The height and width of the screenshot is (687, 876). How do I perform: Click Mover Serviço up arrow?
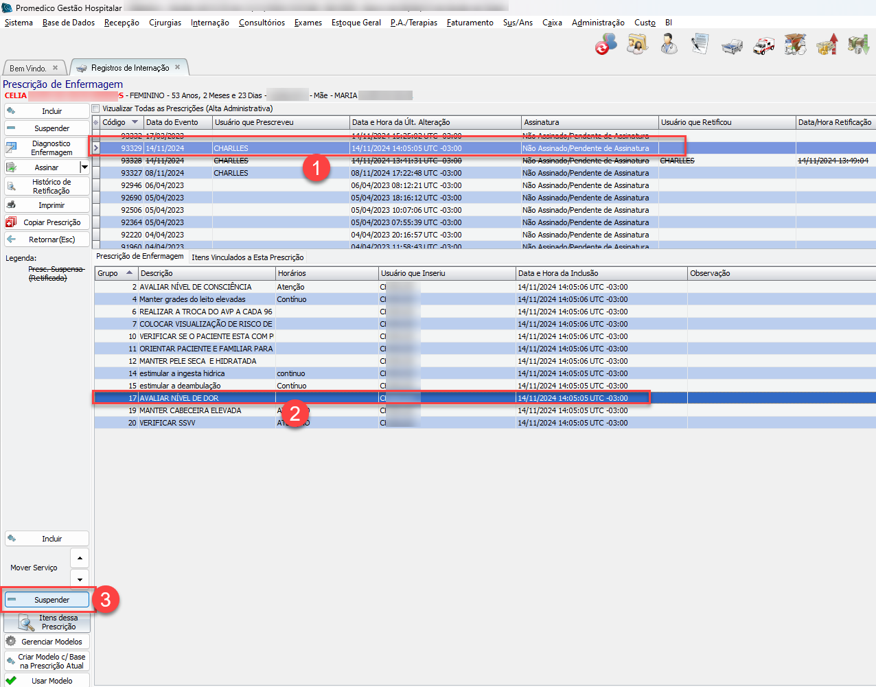point(80,558)
